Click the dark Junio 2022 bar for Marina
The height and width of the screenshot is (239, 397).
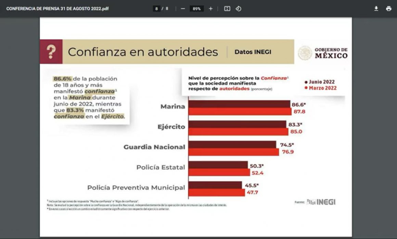point(239,104)
